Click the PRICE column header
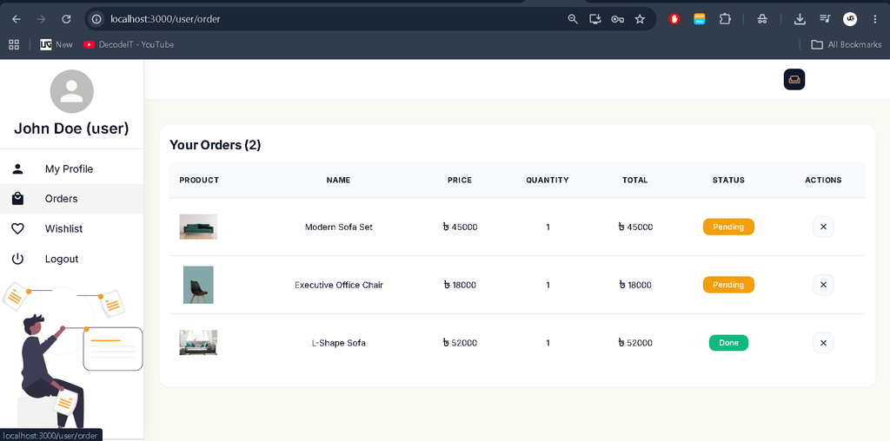The width and height of the screenshot is (890, 441). coord(460,181)
